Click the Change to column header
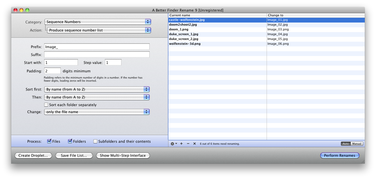The height and width of the screenshot is (179, 376). click(316, 15)
